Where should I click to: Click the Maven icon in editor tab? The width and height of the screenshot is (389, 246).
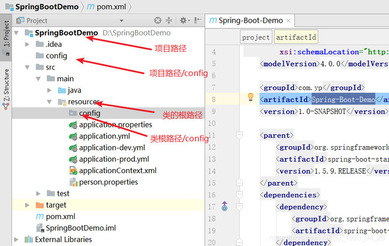213,20
